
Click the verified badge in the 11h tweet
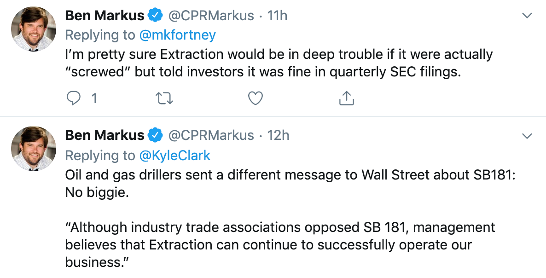[x=155, y=16]
